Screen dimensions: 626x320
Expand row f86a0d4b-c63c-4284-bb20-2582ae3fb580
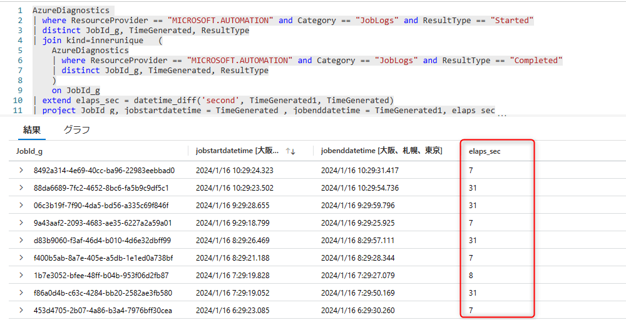[21, 293]
